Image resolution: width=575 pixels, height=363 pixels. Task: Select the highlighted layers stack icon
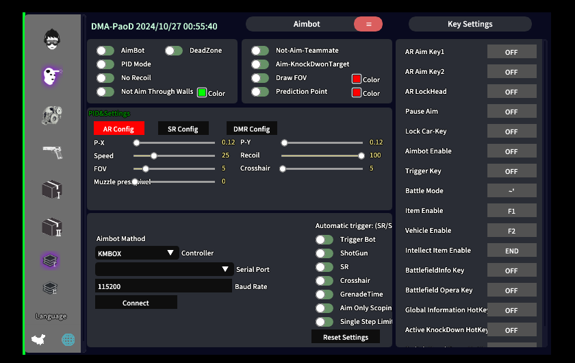(x=50, y=260)
